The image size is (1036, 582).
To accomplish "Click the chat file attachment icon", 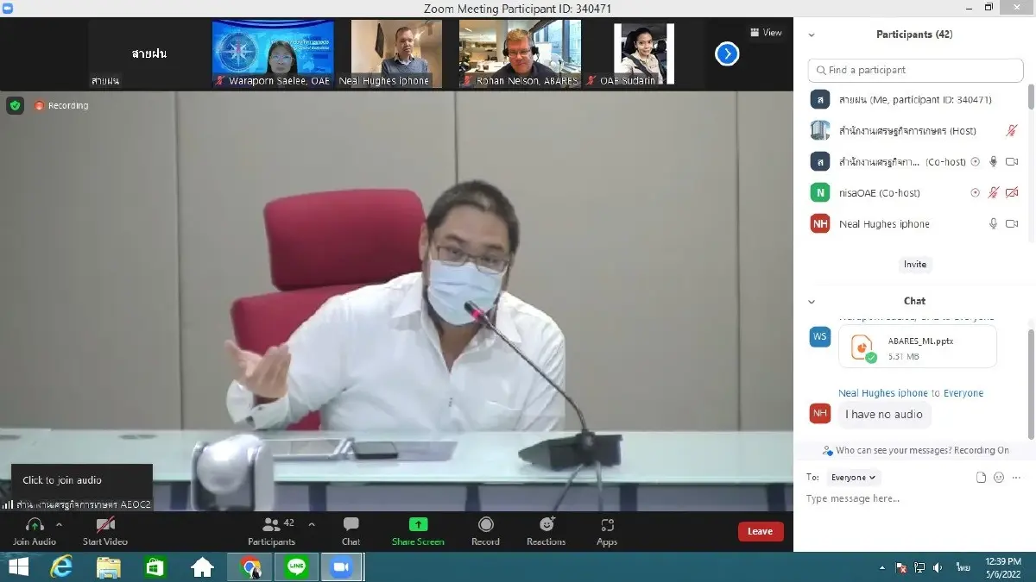I will pos(981,477).
